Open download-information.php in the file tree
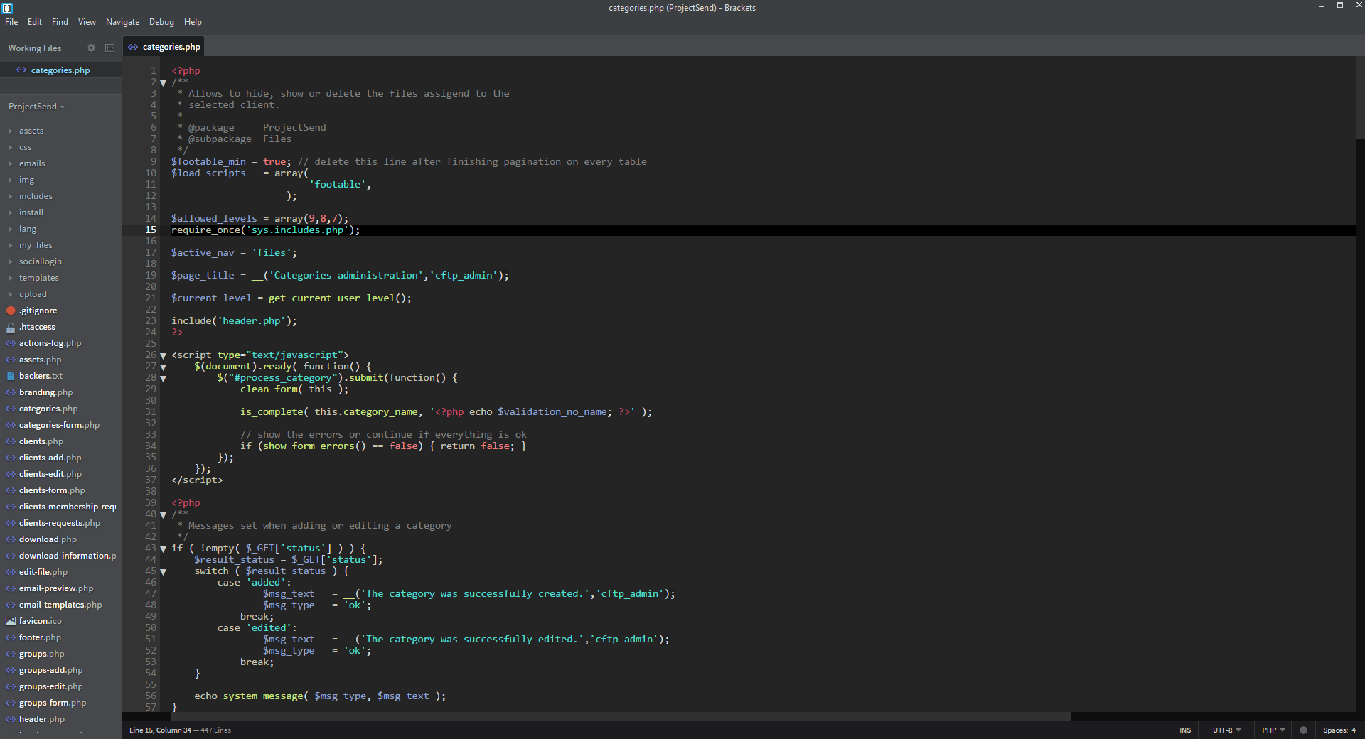 click(x=68, y=556)
